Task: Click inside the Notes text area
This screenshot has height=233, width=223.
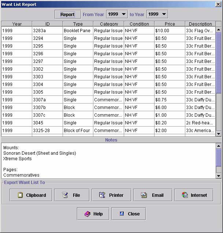Action: 110,161
